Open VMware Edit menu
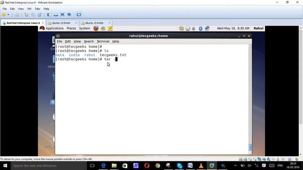 (x=12, y=9)
